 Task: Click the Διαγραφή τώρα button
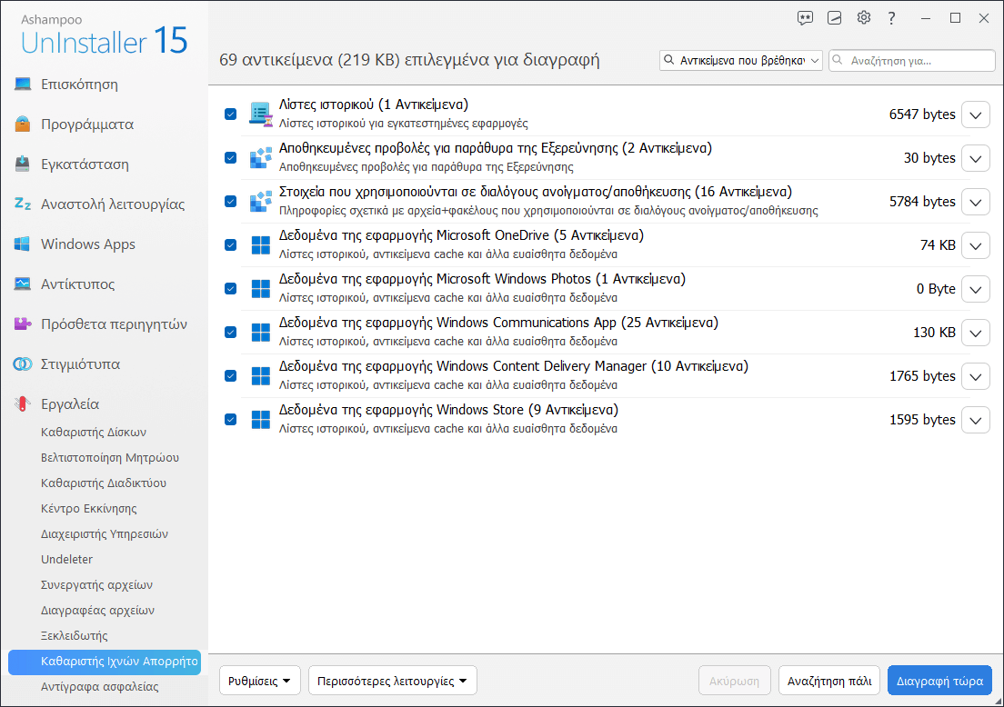[x=939, y=681]
